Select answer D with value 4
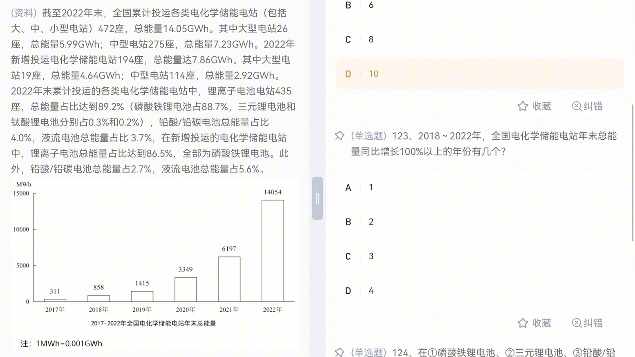This screenshot has width=635, height=357. click(480, 291)
